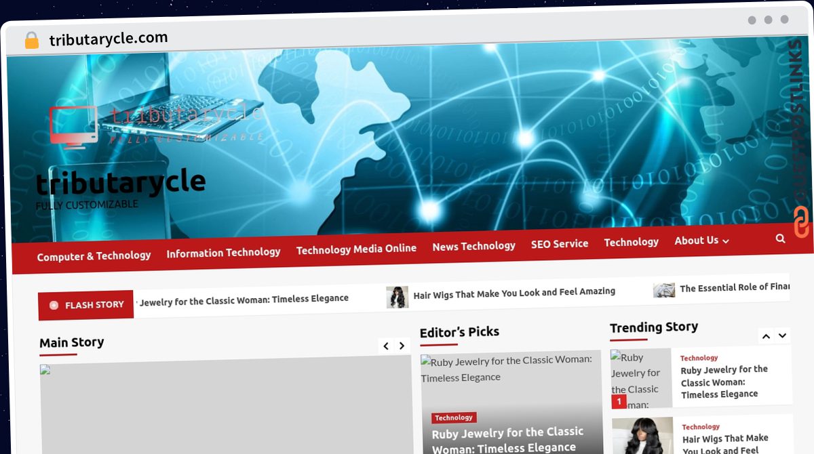Open trending Ruby Jewelry article title
The width and height of the screenshot is (814, 454).
click(724, 381)
